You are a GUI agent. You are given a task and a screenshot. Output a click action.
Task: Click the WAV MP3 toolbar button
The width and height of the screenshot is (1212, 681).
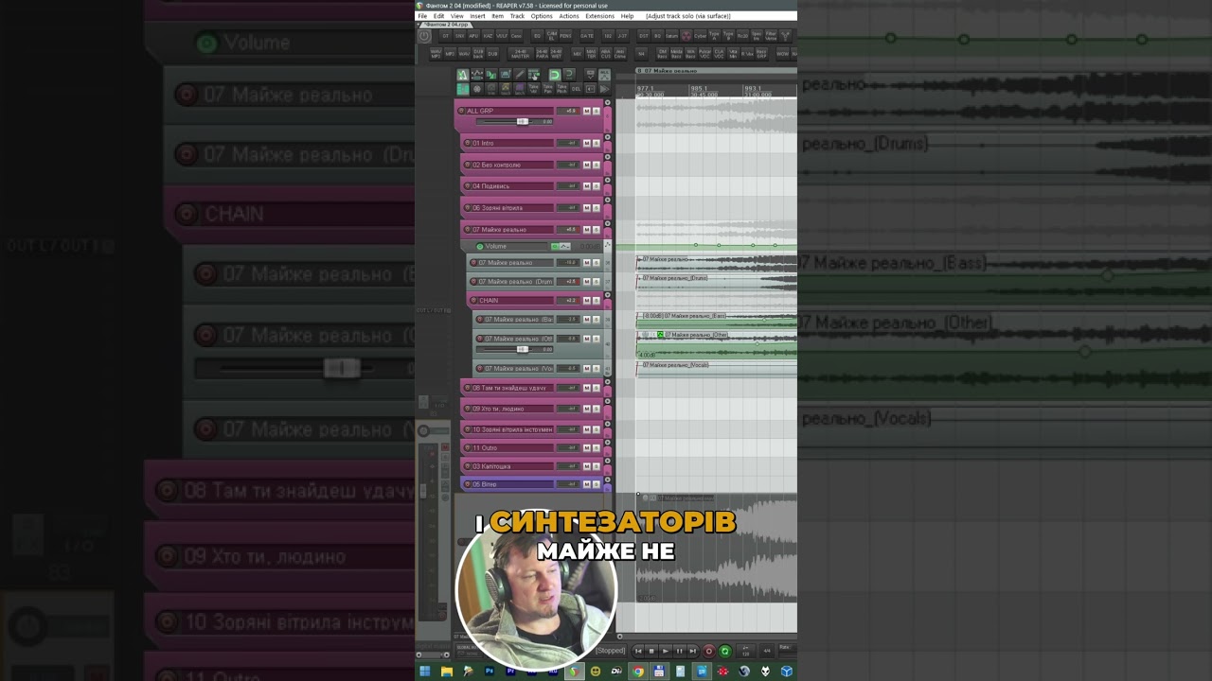[436, 54]
